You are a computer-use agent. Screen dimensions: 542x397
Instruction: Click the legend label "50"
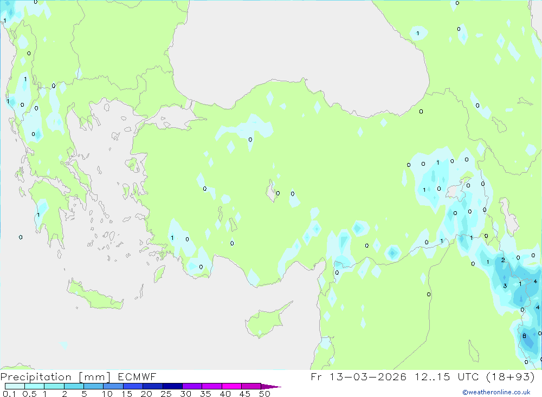tap(264, 394)
